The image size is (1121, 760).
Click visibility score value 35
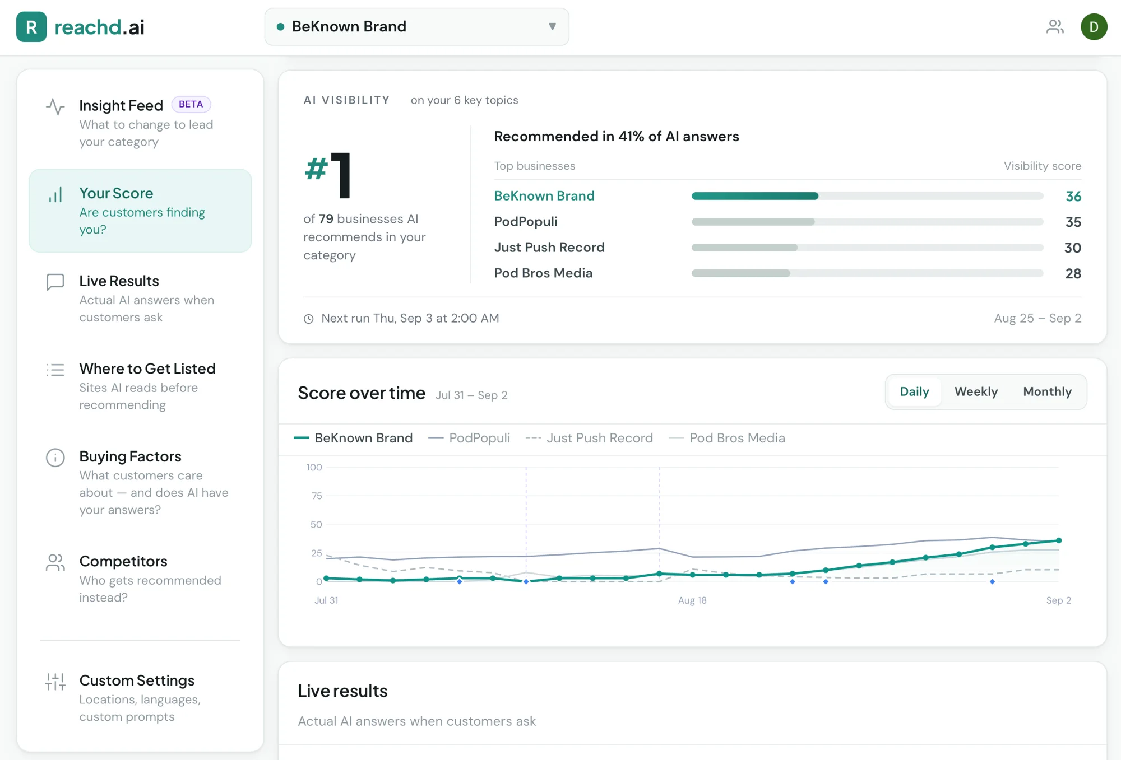pos(1073,222)
